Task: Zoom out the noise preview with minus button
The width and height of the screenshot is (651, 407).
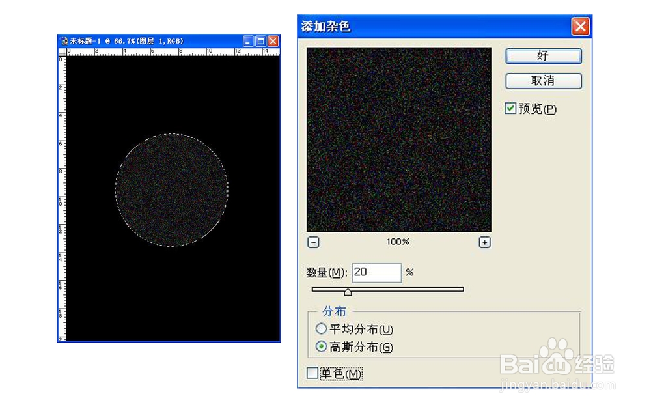Action: tap(314, 242)
